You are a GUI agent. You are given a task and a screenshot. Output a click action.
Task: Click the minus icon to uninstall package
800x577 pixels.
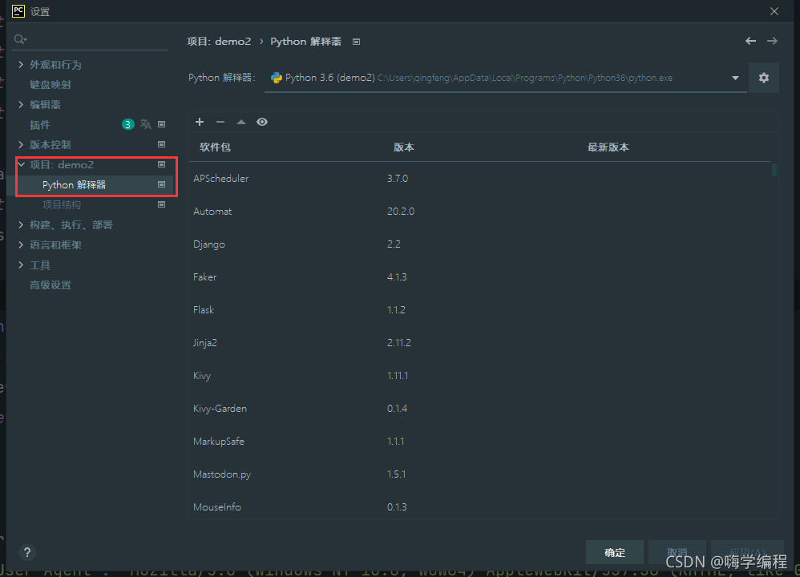tap(220, 122)
